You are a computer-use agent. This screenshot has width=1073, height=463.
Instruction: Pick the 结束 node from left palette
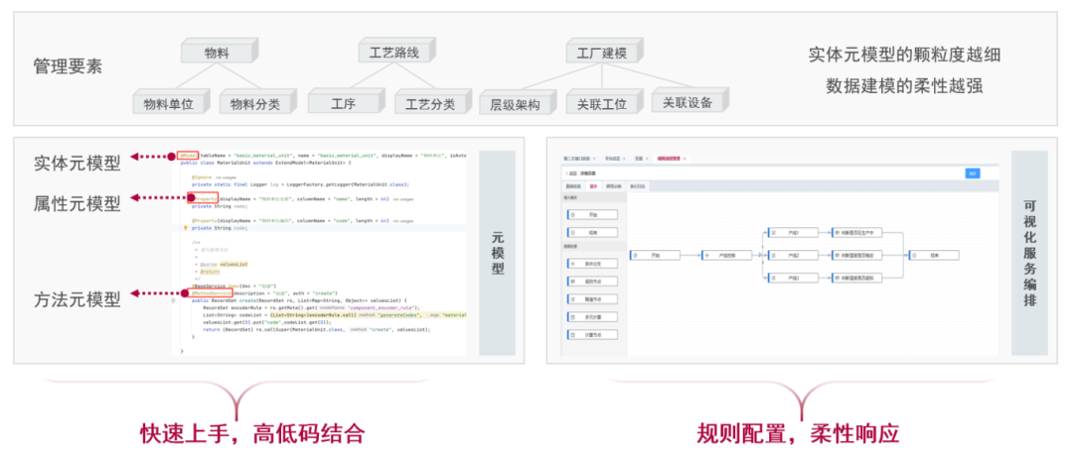(x=590, y=230)
